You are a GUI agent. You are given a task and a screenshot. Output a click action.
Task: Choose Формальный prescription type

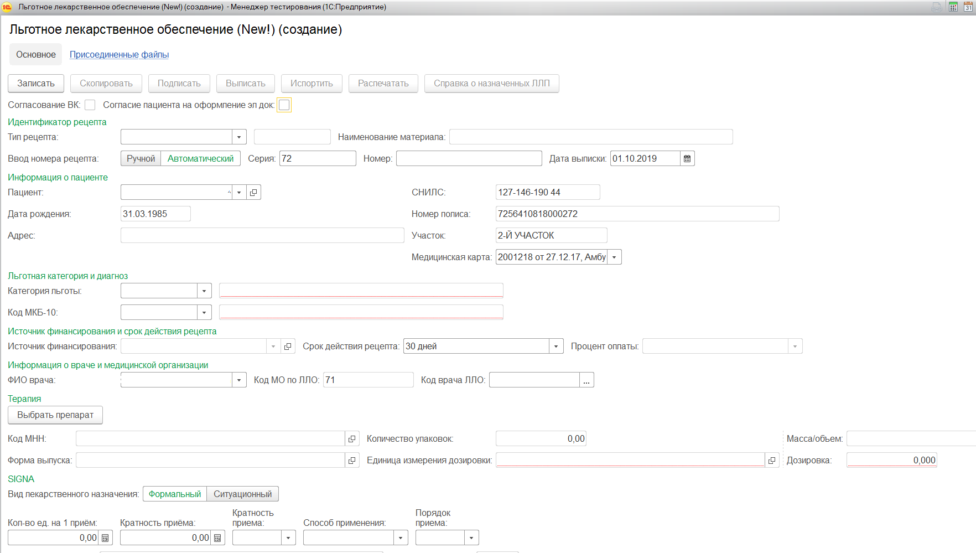(x=175, y=494)
